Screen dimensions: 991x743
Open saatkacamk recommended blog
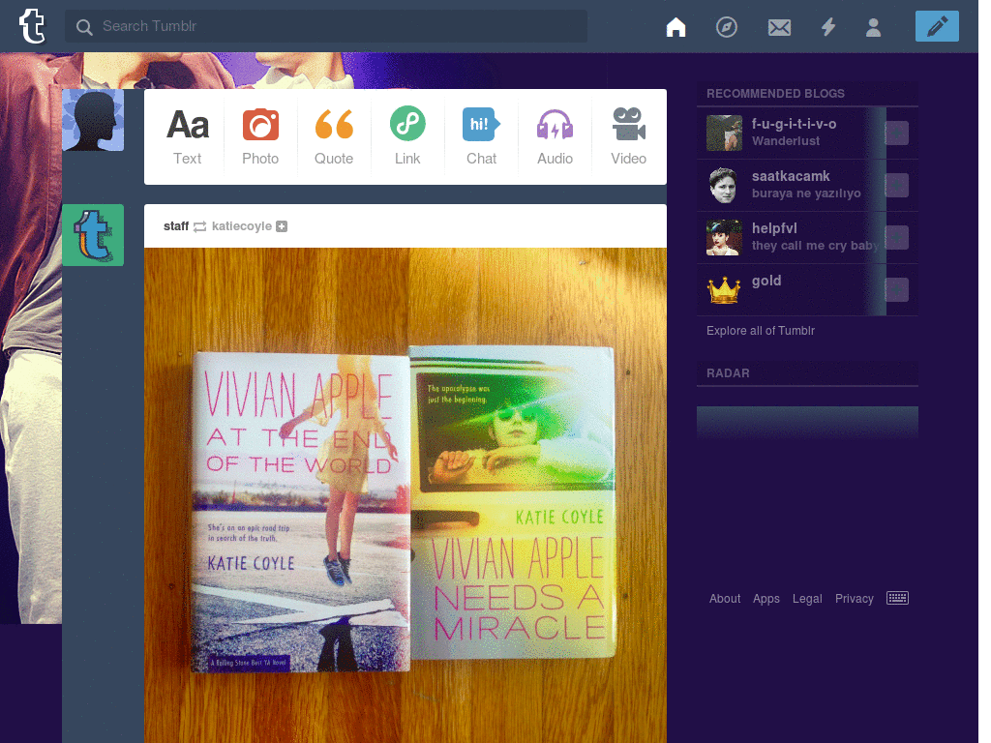(x=791, y=176)
